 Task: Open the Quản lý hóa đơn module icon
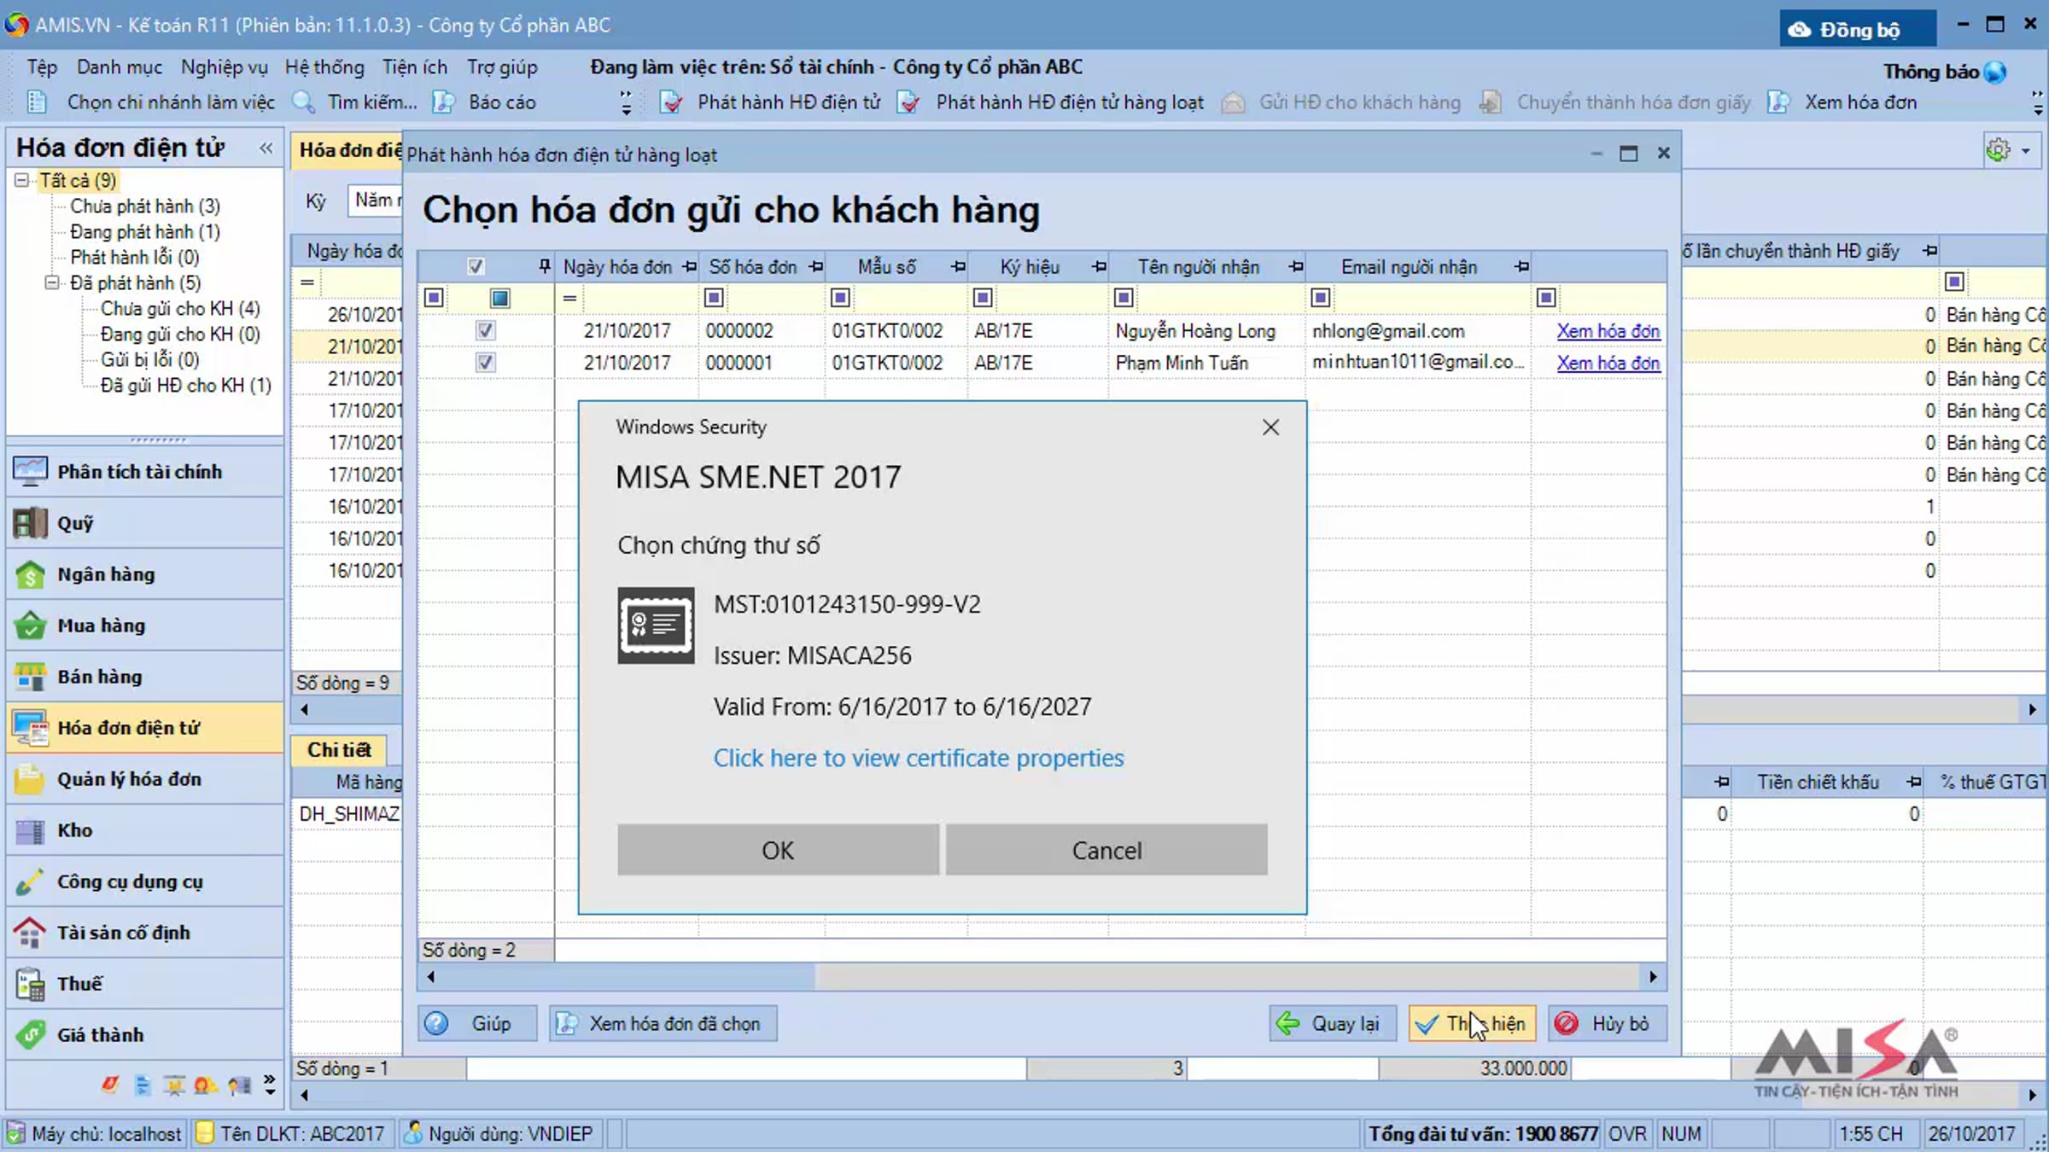pyautogui.click(x=30, y=778)
